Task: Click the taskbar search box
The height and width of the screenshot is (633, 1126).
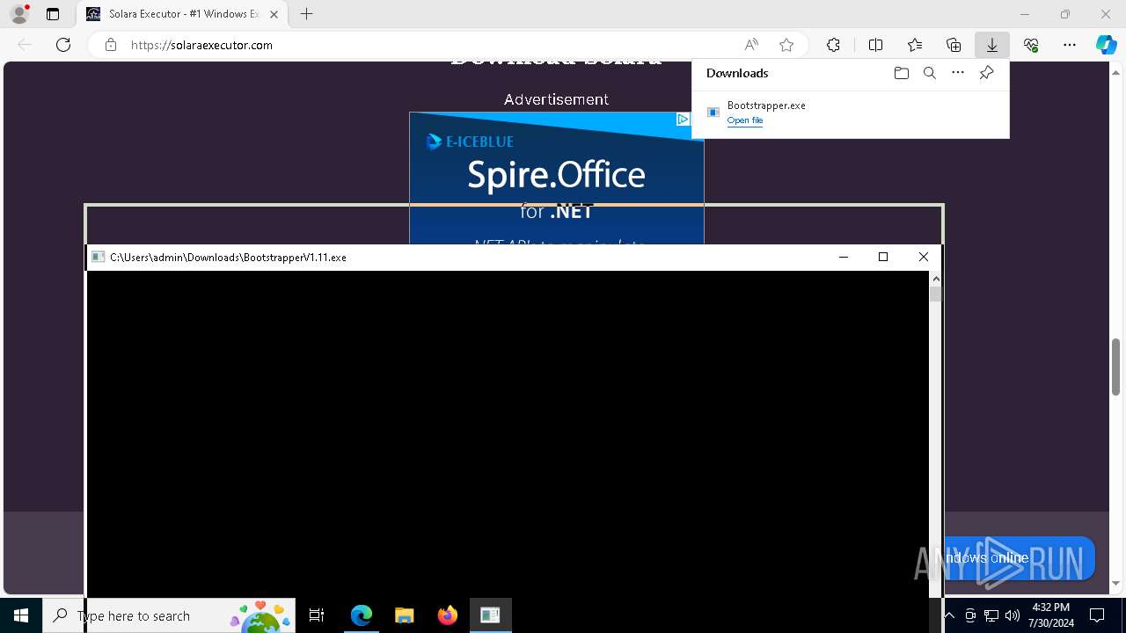Action: 169,615
